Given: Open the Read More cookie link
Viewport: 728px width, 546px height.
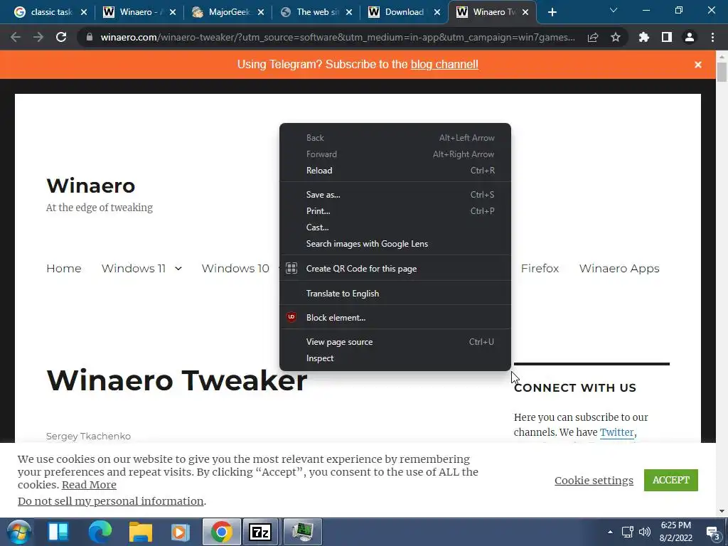Looking at the screenshot, I should click(89, 485).
